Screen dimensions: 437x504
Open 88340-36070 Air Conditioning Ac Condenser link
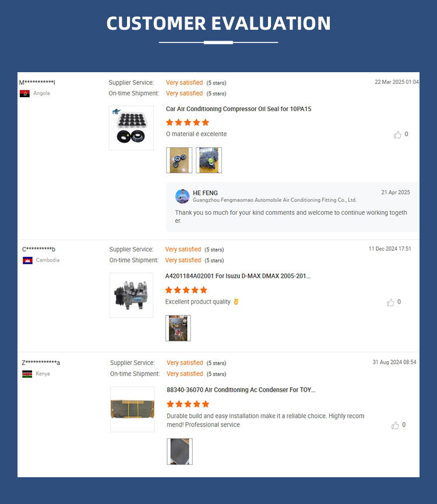[x=241, y=390]
